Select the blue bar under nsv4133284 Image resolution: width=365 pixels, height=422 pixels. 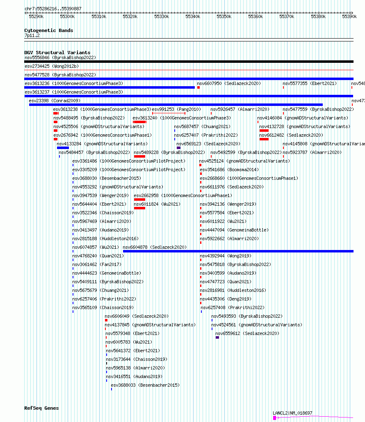click(63, 148)
